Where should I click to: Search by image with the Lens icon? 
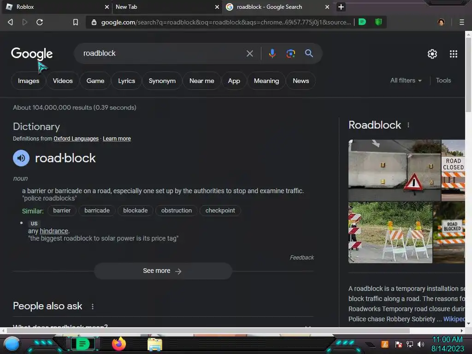pyautogui.click(x=290, y=53)
